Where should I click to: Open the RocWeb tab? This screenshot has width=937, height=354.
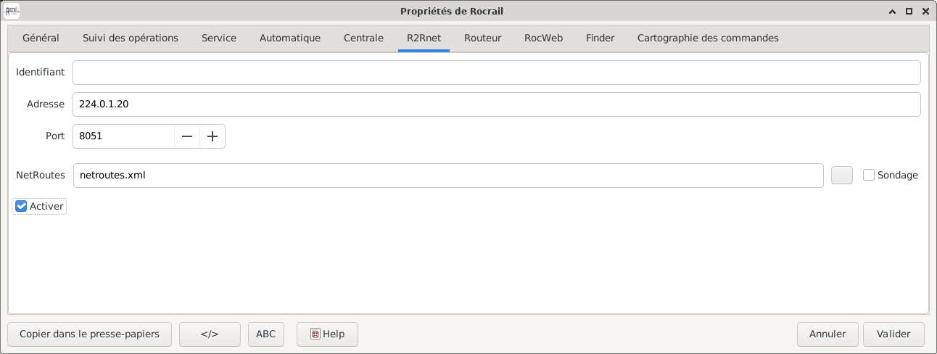point(543,38)
